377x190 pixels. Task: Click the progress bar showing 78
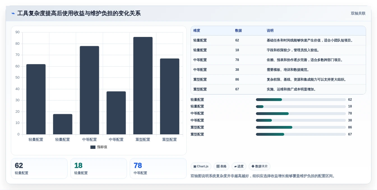click(x=301, y=114)
